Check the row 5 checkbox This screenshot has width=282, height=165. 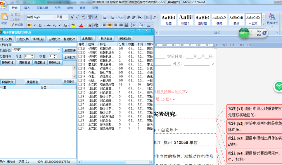(x=80, y=112)
